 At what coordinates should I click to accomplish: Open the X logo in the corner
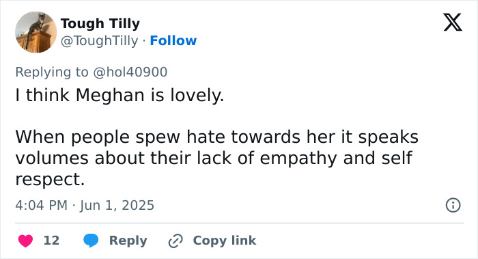453,23
